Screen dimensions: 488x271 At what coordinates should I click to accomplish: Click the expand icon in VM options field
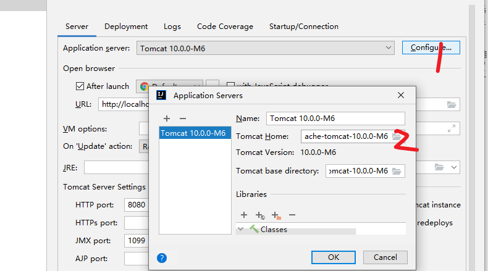(x=452, y=128)
